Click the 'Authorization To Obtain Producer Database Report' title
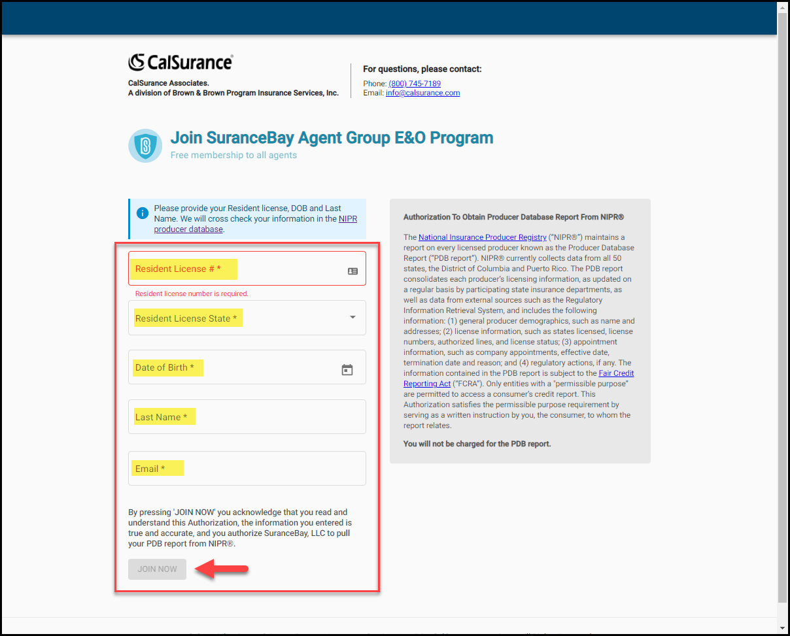The width and height of the screenshot is (790, 636). click(514, 217)
